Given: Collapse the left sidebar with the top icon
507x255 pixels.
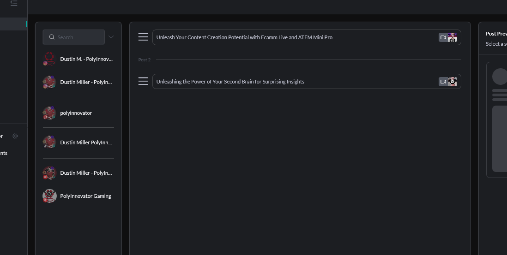Looking at the screenshot, I should (x=13, y=3).
